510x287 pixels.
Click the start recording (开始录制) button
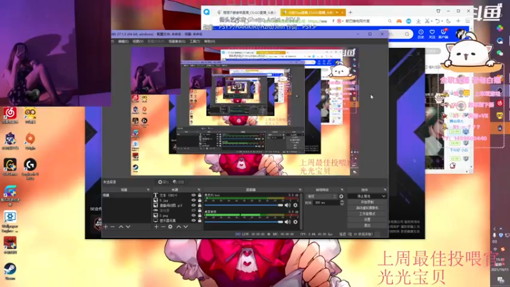(x=367, y=202)
